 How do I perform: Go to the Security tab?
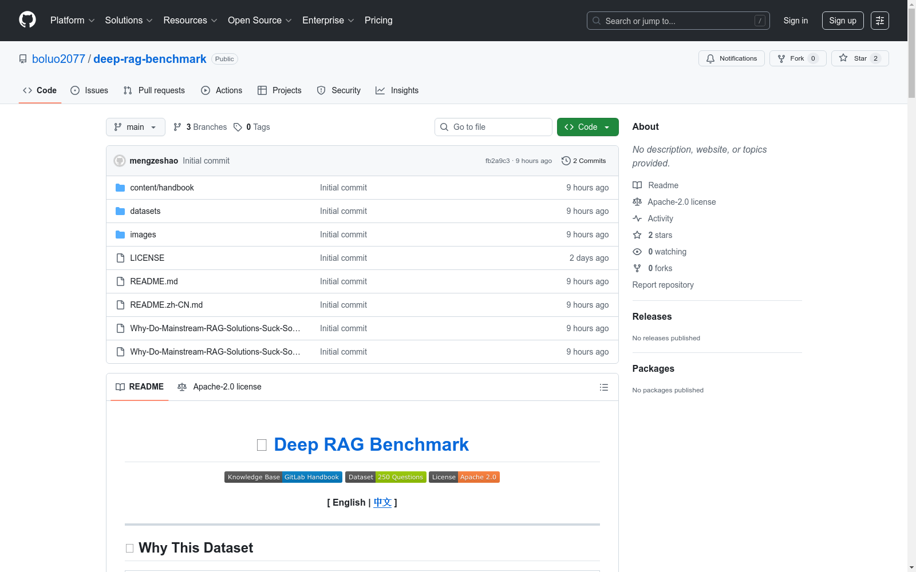coord(339,90)
